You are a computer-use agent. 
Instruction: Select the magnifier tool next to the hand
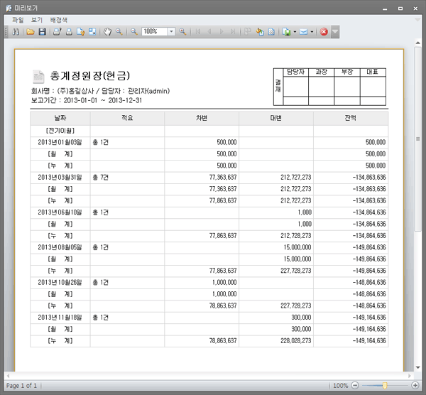[119, 32]
